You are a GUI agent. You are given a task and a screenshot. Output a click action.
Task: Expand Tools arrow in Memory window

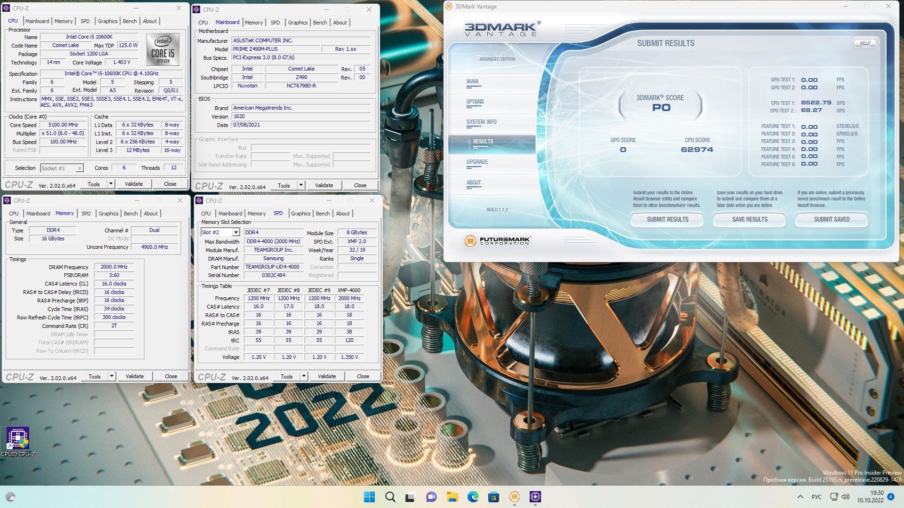tap(112, 376)
